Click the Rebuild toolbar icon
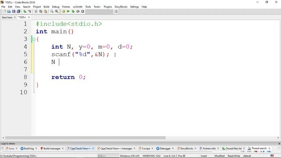 [78, 11]
